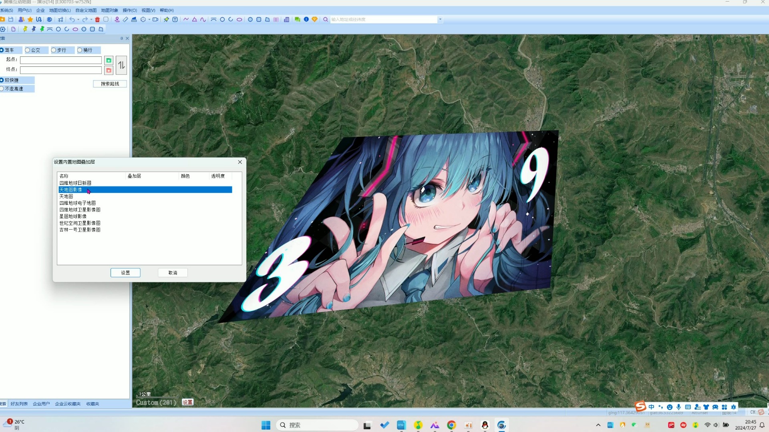The image size is (769, 432).
Task: Open the settings gear icon in second toolbar
Action: (x=3, y=29)
